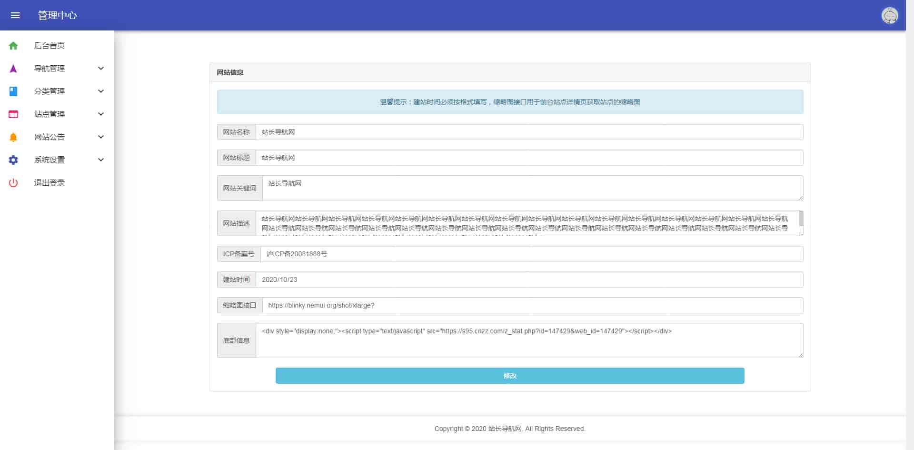The image size is (914, 450).
Task: Click the red site management icon
Action: (x=13, y=114)
